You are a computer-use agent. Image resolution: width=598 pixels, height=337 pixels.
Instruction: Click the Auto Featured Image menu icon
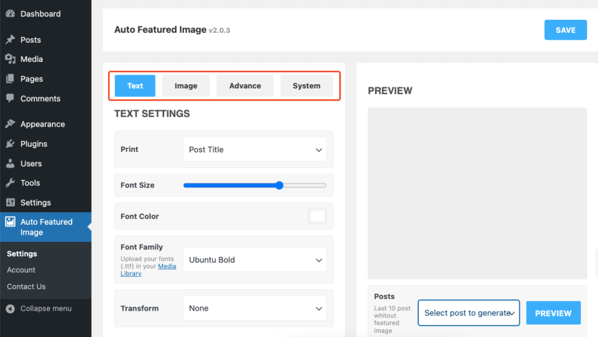pos(11,221)
